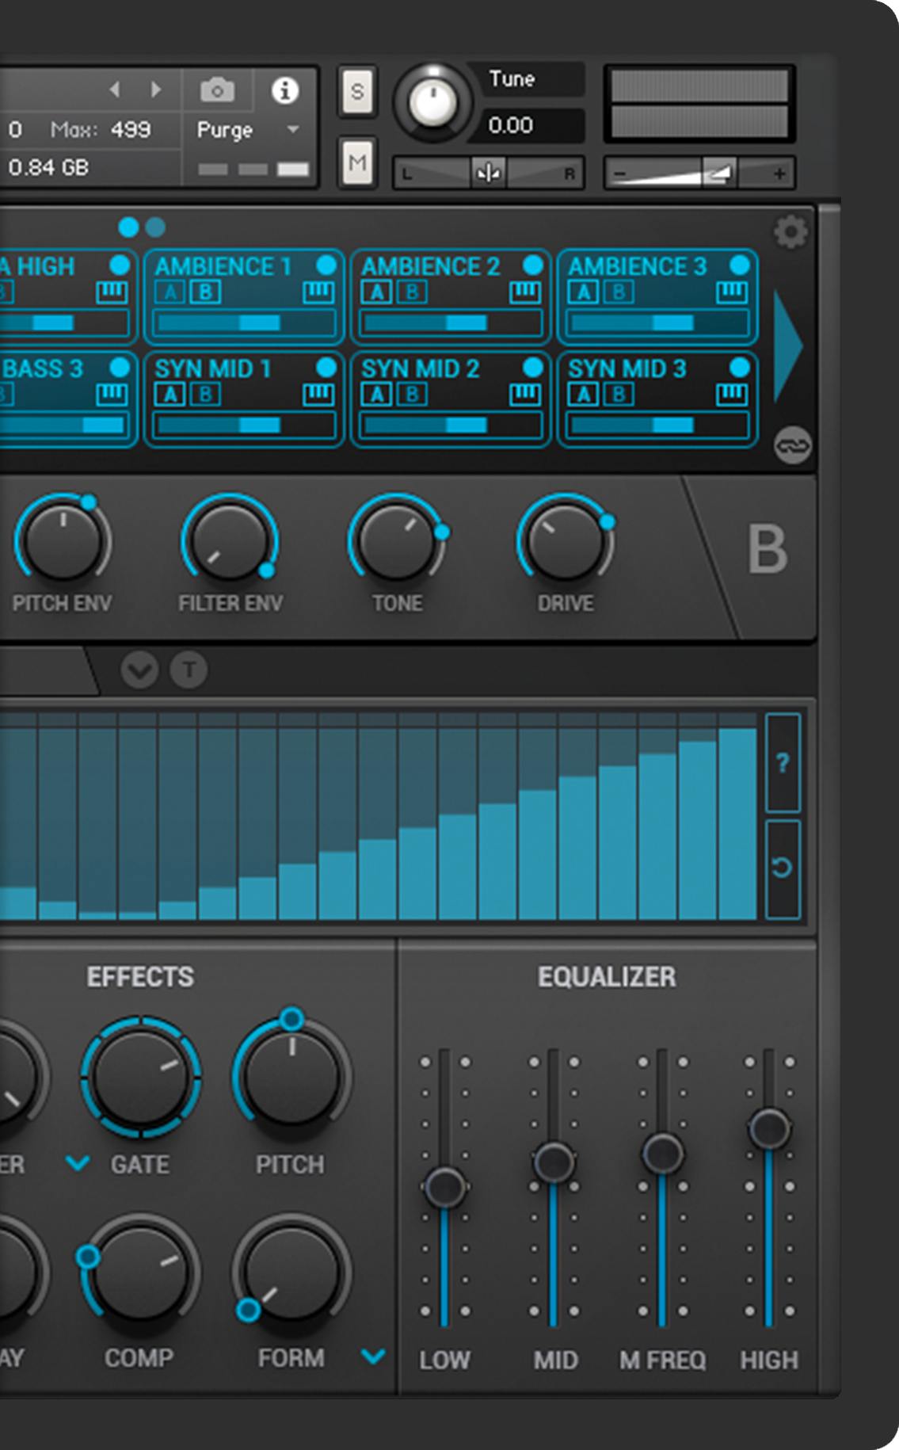Click the Purge label
The width and height of the screenshot is (899, 1450).
pos(224,130)
